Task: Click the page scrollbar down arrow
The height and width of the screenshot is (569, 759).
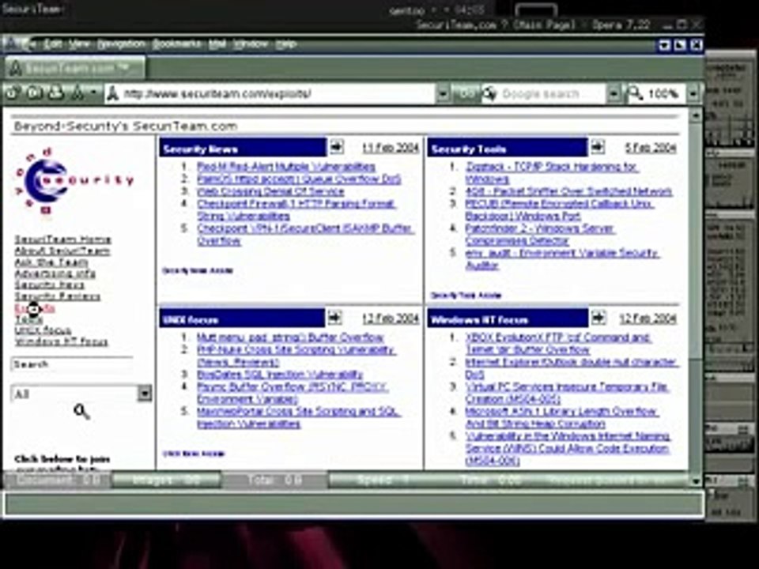Action: tap(696, 480)
